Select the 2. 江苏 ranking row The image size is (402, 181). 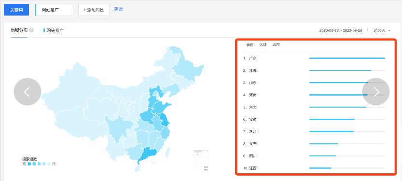pos(314,70)
